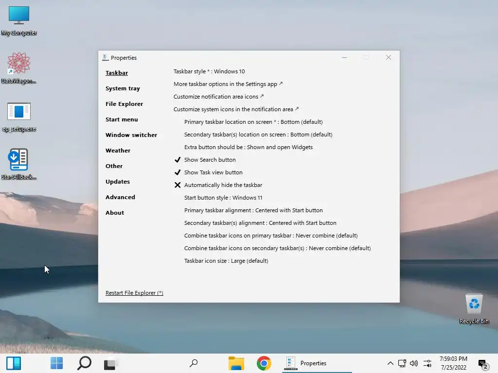
Task: Show hidden tray icons chevron
Action: (391, 363)
